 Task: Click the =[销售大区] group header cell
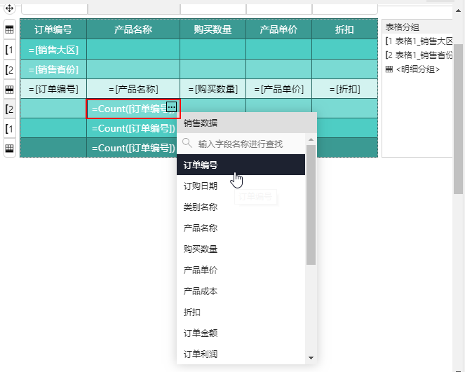coord(53,50)
